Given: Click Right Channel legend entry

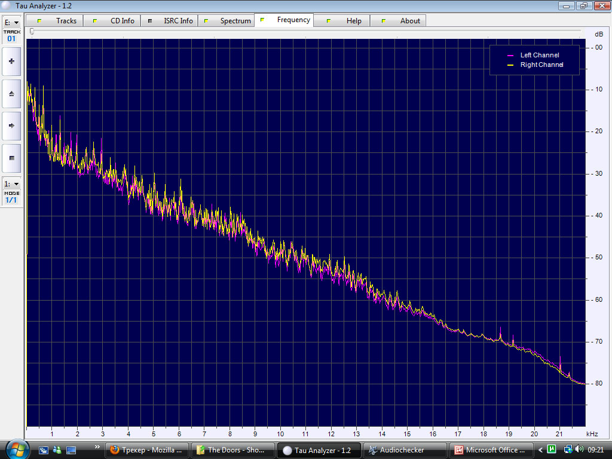Looking at the screenshot, I should click(x=541, y=65).
